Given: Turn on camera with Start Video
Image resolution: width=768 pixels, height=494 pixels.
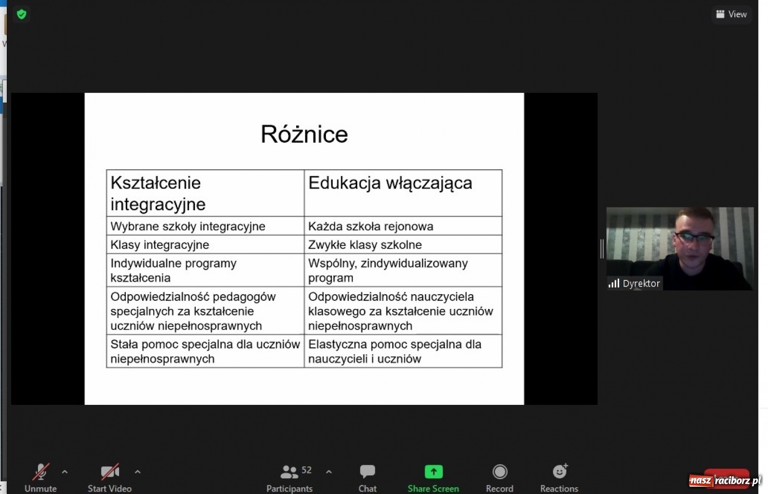Looking at the screenshot, I should tap(109, 471).
